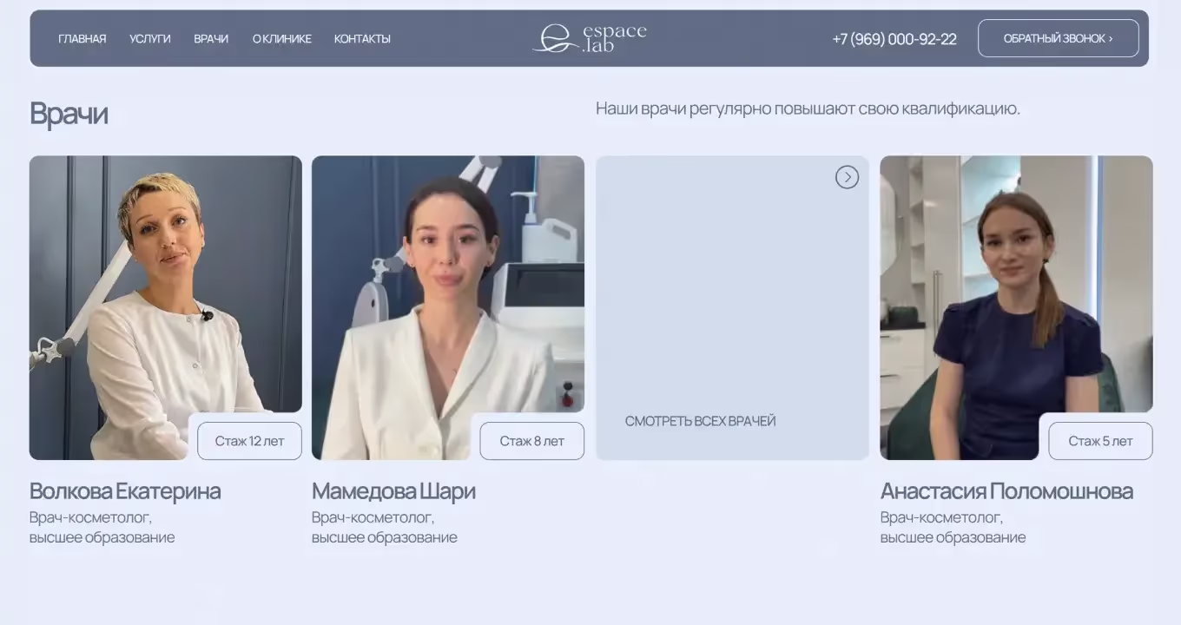Select Контакты in the navigation bar
Viewport: 1181px width, 625px height.
362,39
